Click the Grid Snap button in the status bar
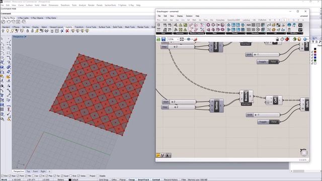Viewport: 322px width, 181px height. 104,179
